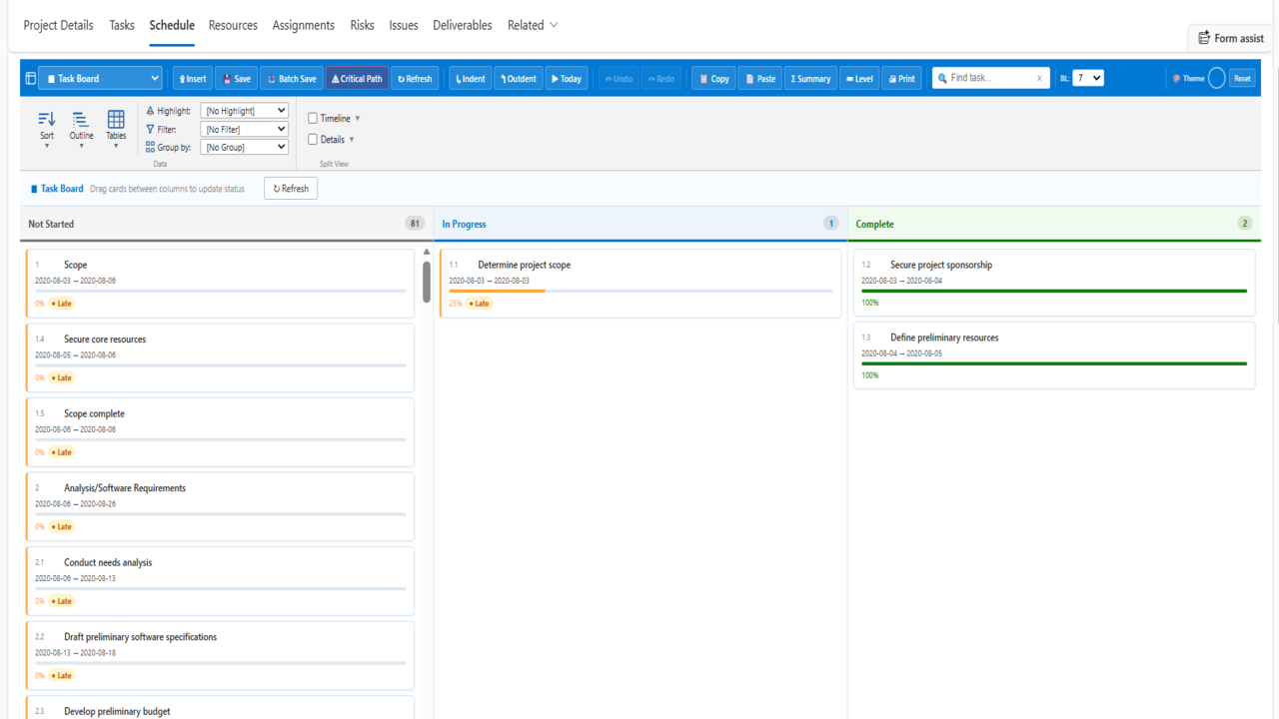Switch to the Risks tab
This screenshot has width=1279, height=719.
point(362,25)
